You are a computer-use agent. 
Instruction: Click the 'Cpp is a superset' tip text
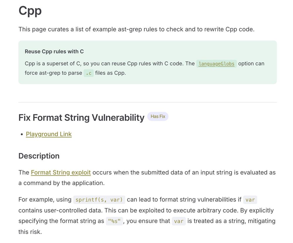[108, 64]
